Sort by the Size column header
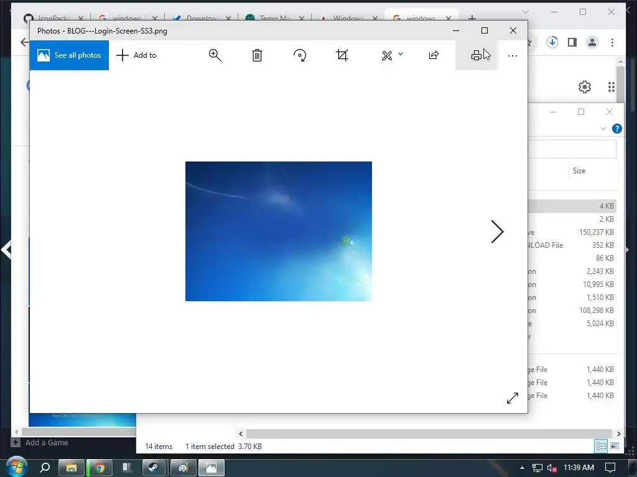Screen dimensions: 637x477 pyautogui.click(x=579, y=171)
